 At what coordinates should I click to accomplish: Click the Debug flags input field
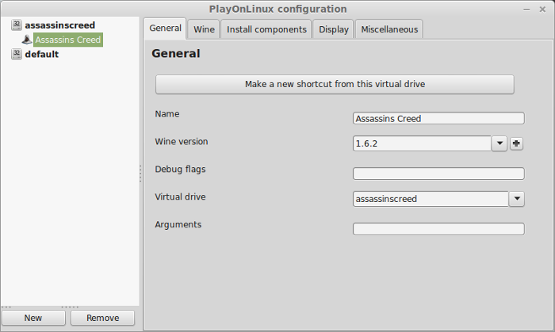coord(438,174)
